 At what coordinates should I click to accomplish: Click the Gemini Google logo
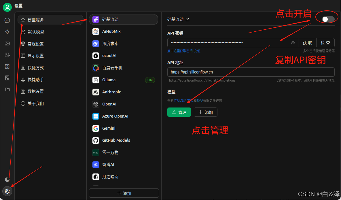pos(96,129)
